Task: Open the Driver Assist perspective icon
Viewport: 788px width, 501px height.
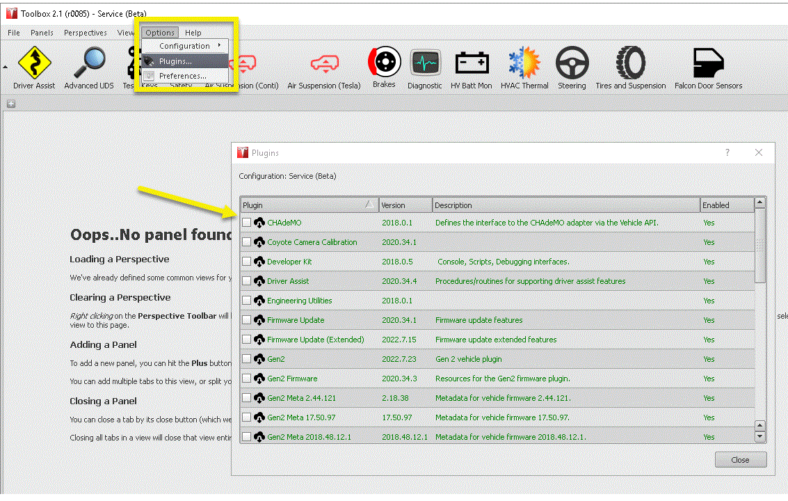Action: coord(34,63)
